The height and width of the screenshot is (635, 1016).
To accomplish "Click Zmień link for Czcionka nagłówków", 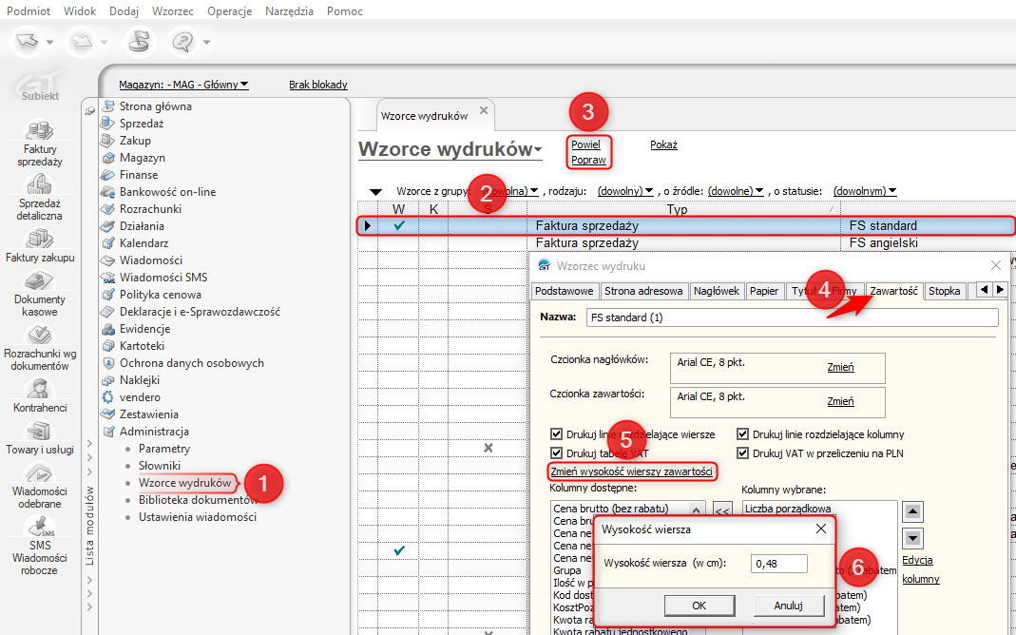I will tap(840, 367).
